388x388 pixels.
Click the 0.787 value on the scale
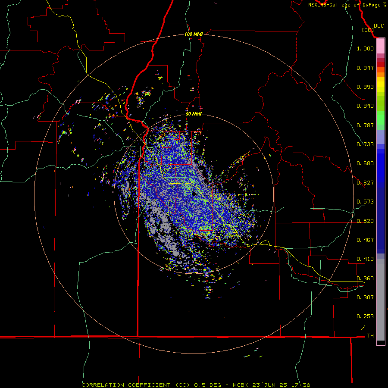(x=365, y=125)
